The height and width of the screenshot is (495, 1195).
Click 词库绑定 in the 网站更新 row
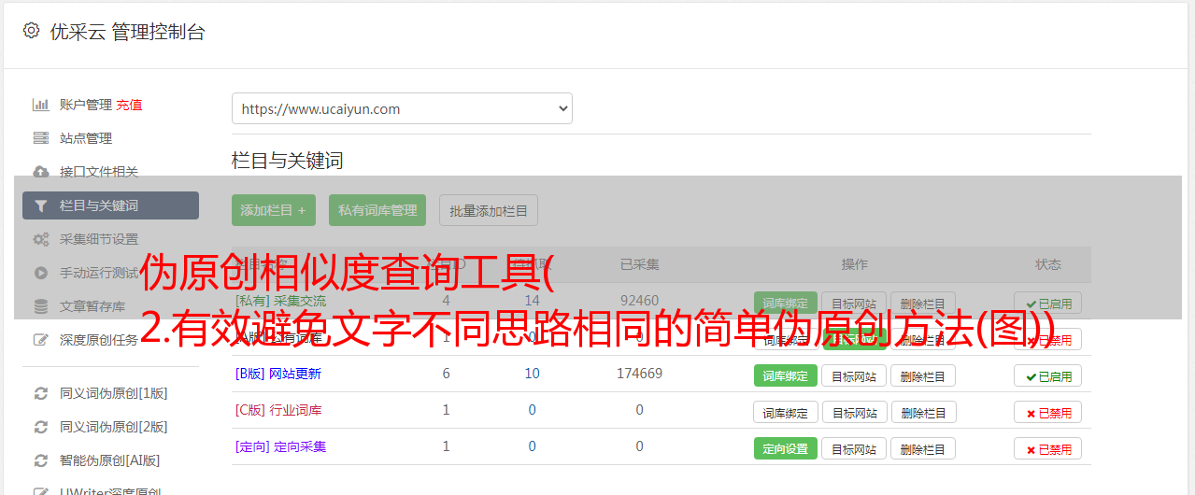tap(786, 375)
